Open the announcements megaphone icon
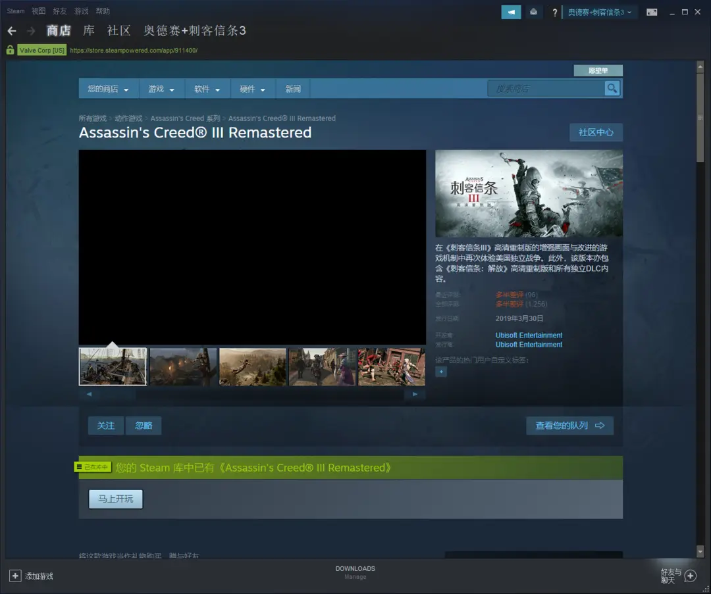 [x=511, y=12]
